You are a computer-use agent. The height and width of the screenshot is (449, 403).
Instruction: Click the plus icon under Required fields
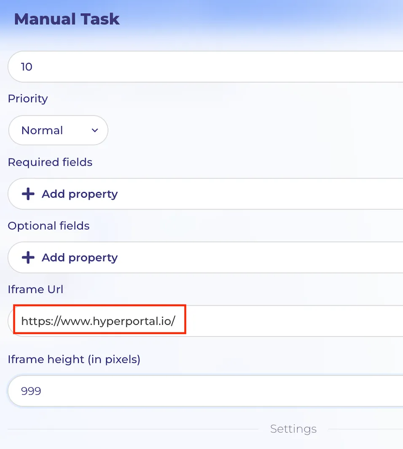pos(28,194)
